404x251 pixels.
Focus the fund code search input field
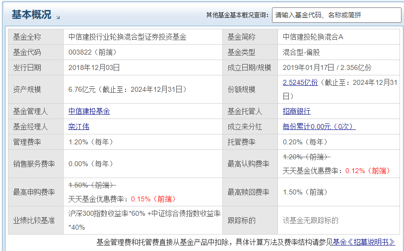[x=337, y=15]
